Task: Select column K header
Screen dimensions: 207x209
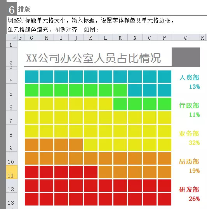Action: (x=90, y=38)
